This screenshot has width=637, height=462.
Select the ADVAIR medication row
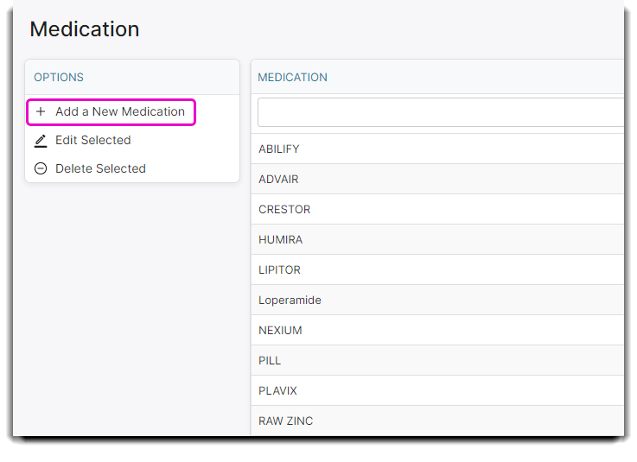point(278,180)
